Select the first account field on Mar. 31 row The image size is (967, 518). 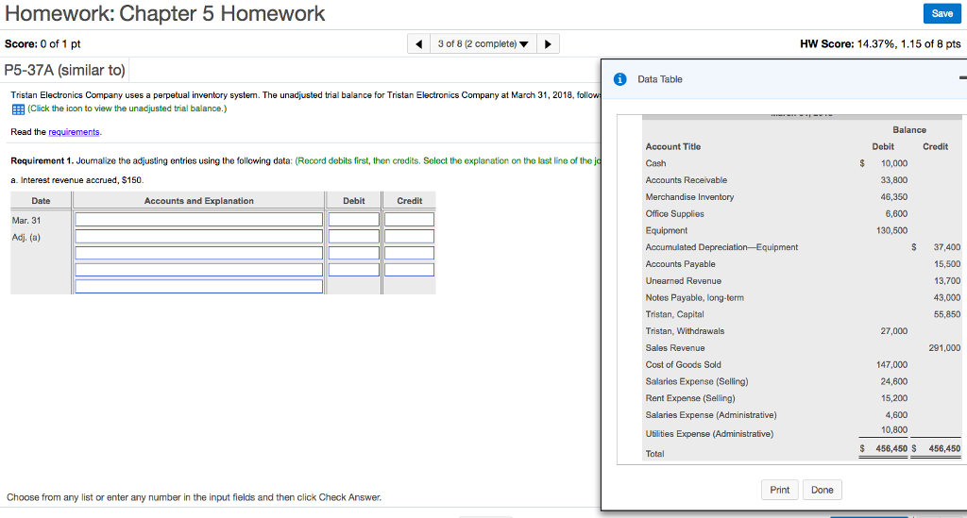pos(198,219)
